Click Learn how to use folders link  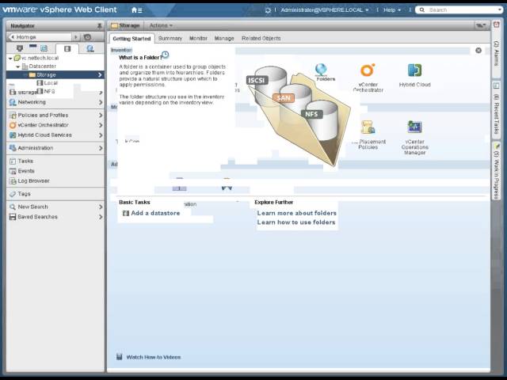click(295, 222)
